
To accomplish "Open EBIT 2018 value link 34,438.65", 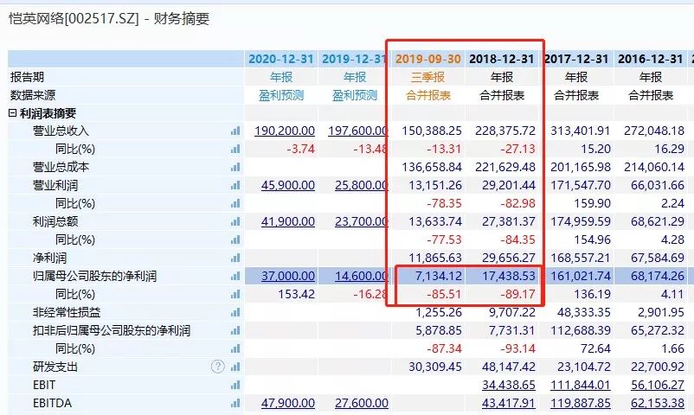I will [x=509, y=385].
